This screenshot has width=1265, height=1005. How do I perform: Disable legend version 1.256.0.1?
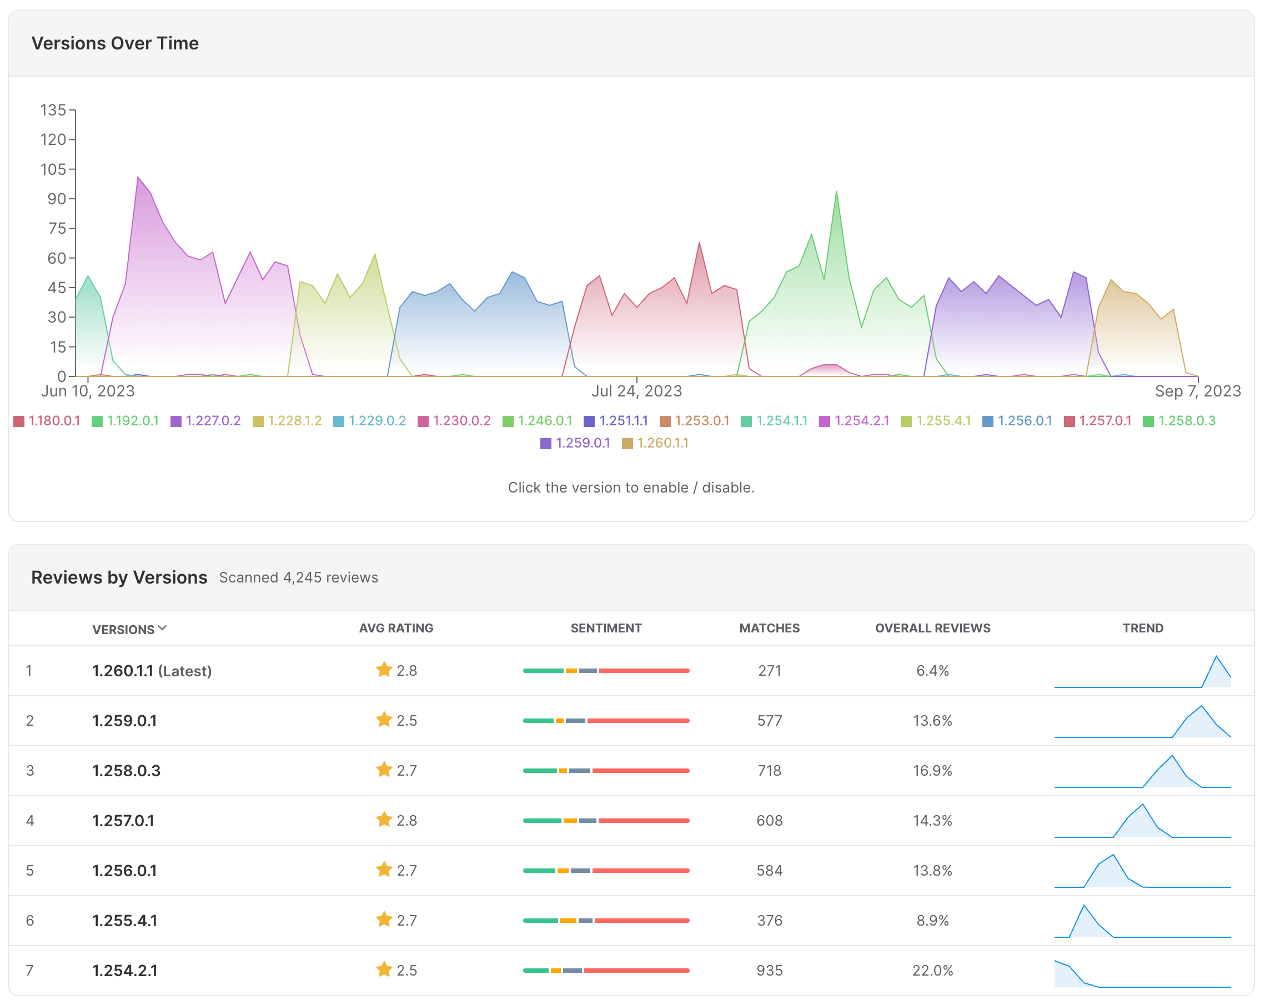coord(1017,421)
